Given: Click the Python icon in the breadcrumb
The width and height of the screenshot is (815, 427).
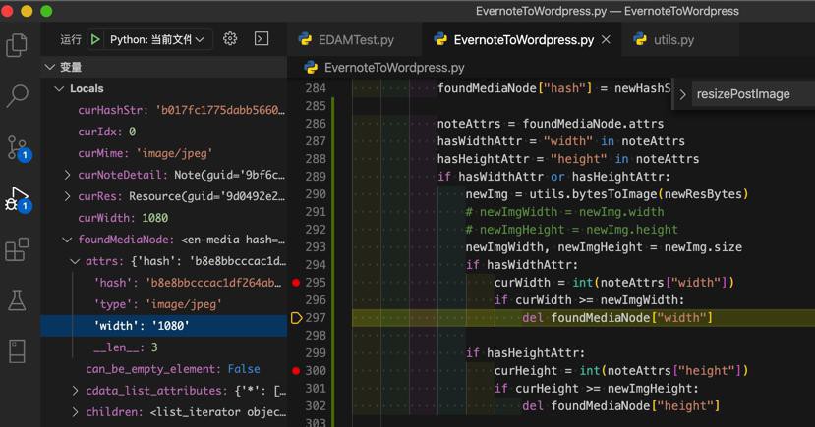Looking at the screenshot, I should 311,68.
